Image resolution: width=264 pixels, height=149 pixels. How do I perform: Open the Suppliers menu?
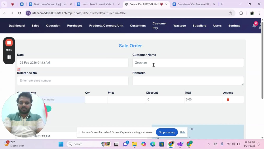point(199,26)
